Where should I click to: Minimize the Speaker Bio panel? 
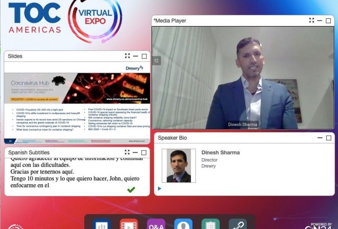click(x=320, y=138)
